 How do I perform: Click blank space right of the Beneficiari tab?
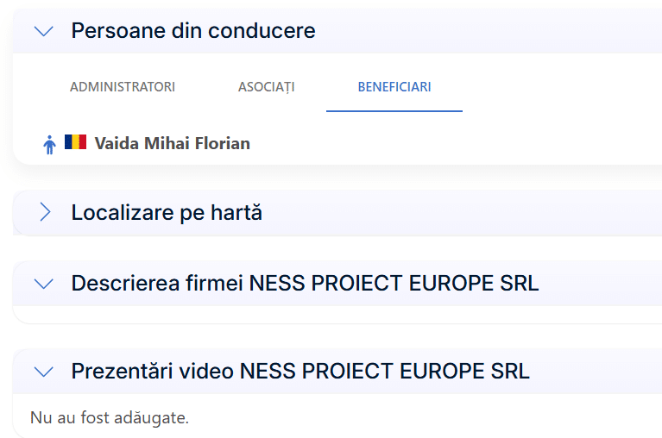[561, 87]
